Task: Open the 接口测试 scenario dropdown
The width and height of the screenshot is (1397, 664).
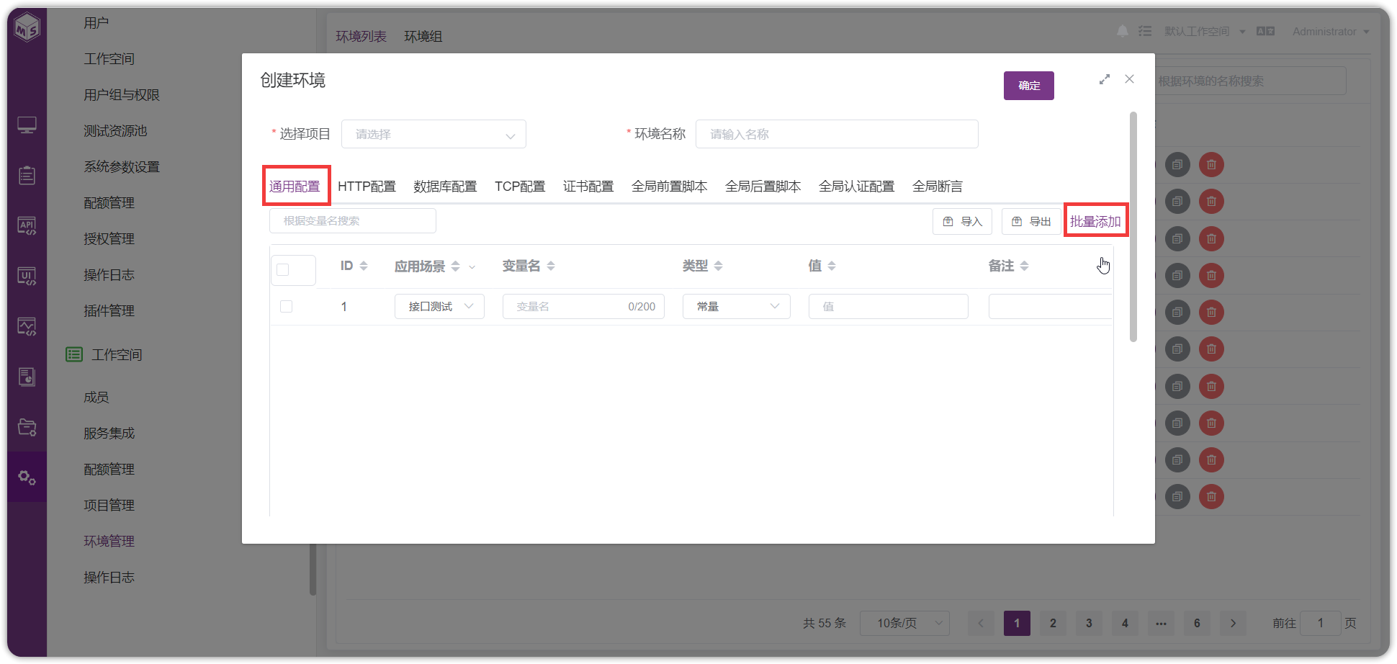Action: (439, 306)
